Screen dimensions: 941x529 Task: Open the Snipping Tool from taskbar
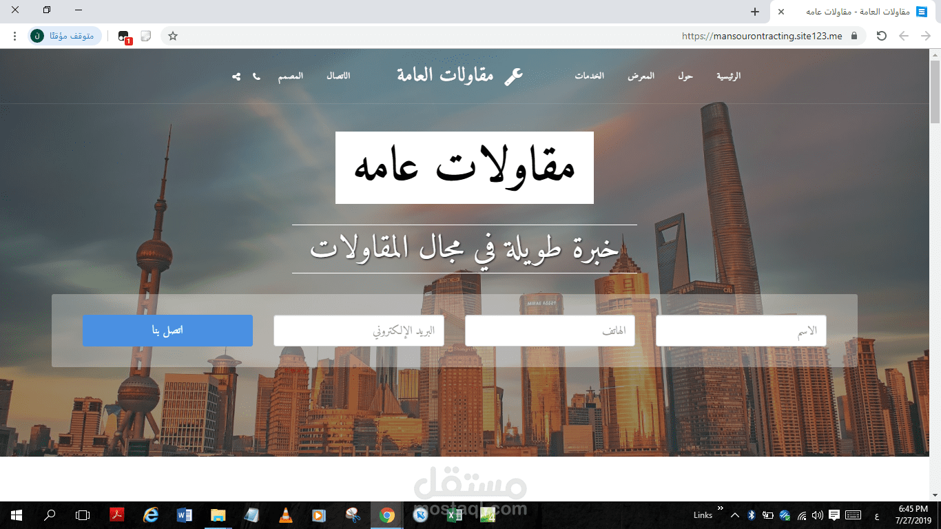click(353, 515)
